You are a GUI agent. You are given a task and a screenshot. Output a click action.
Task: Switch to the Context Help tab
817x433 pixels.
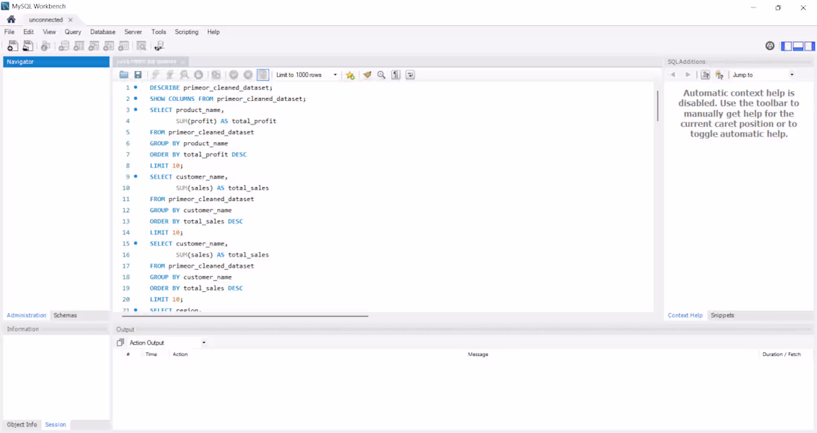point(686,315)
